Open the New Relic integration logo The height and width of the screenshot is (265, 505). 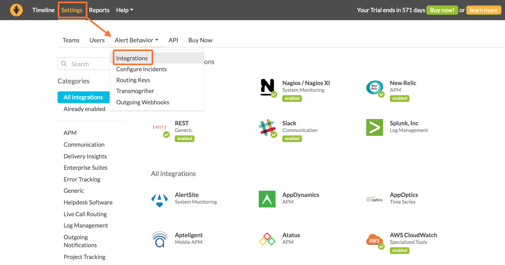374,87
